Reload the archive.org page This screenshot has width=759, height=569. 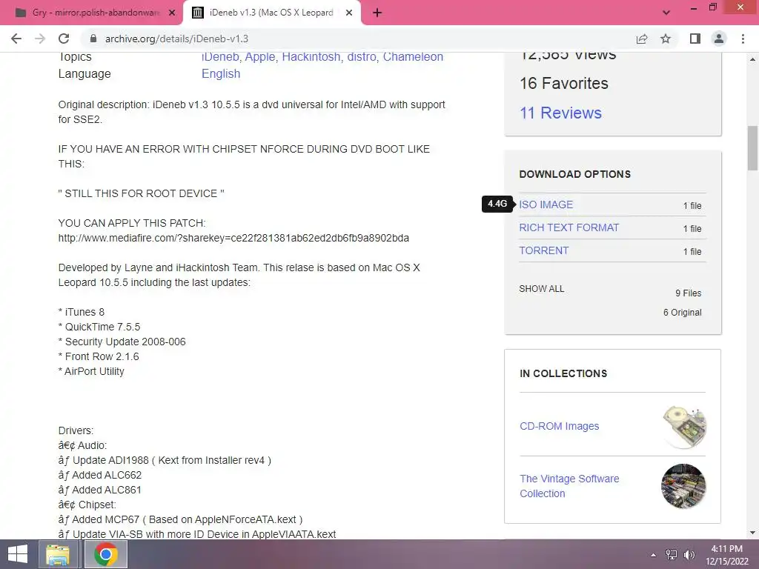[x=64, y=39]
